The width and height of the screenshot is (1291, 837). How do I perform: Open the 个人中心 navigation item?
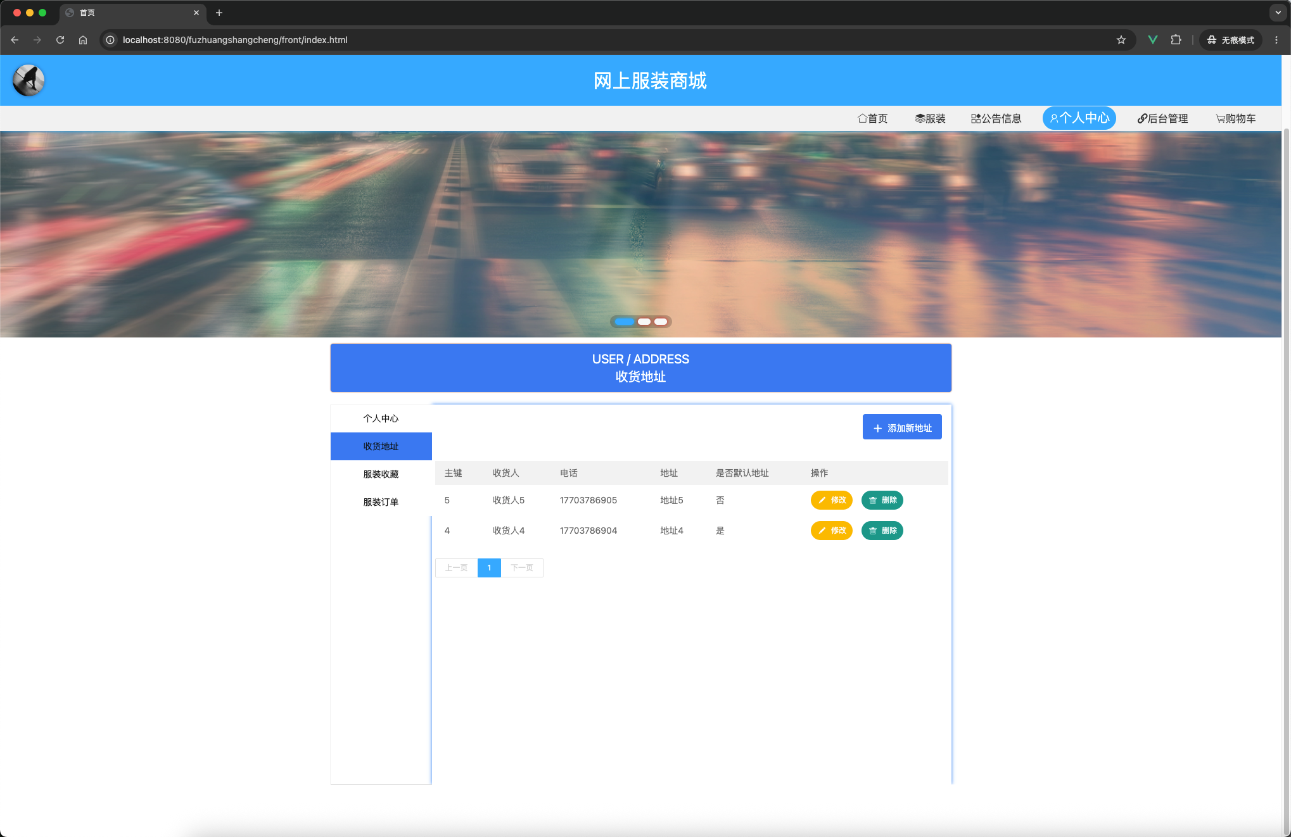pos(1079,118)
